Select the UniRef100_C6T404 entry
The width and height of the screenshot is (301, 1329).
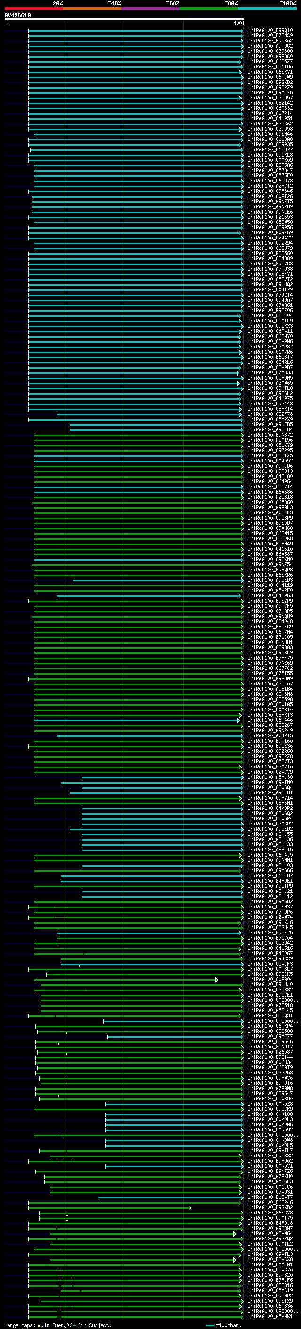269,316
